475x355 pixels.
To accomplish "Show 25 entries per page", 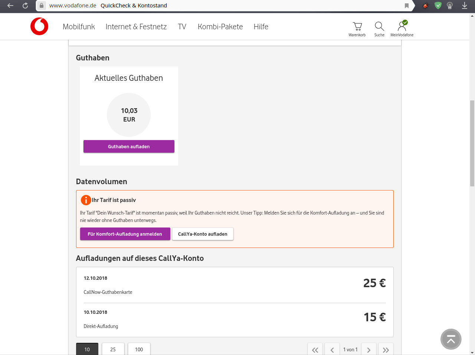I will (x=113, y=349).
